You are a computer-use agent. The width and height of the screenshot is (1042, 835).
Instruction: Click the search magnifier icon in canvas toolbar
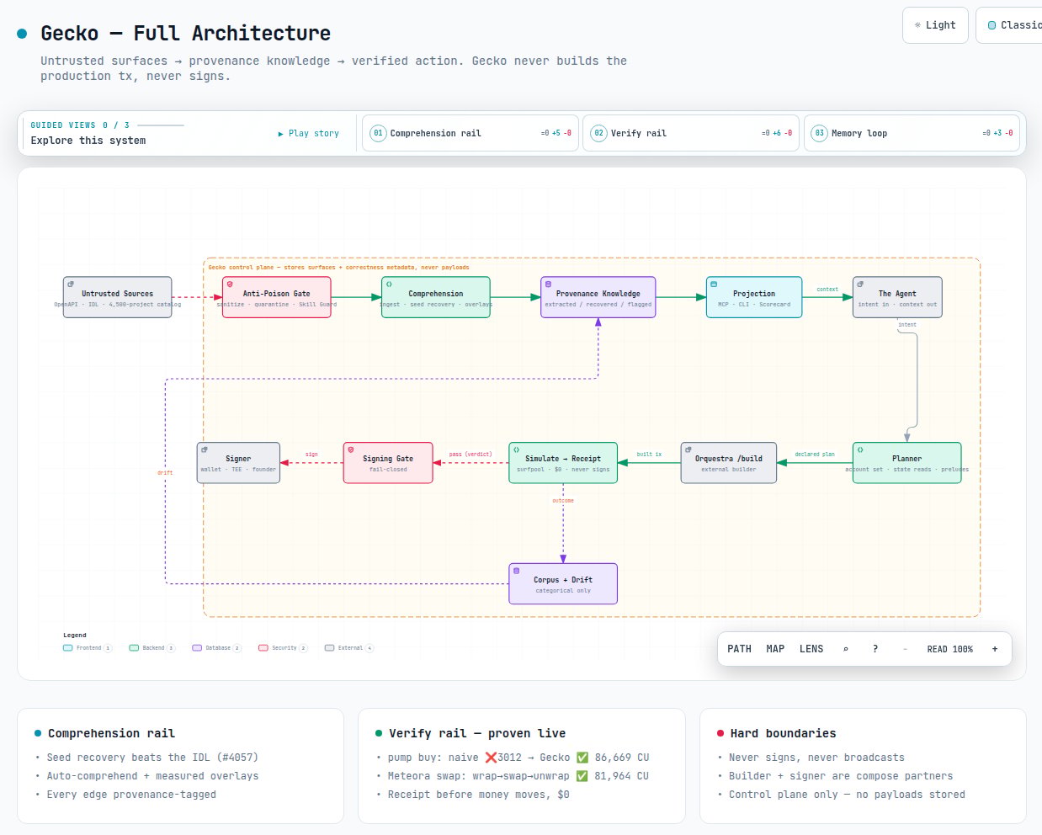[x=845, y=649]
